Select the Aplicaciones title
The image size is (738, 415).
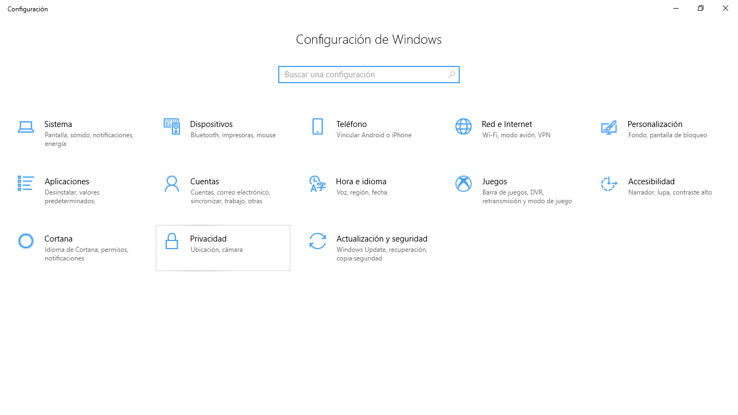coord(67,182)
